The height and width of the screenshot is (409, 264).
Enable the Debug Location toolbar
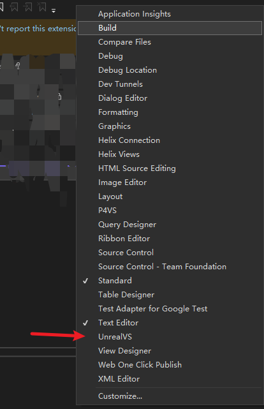170,70
